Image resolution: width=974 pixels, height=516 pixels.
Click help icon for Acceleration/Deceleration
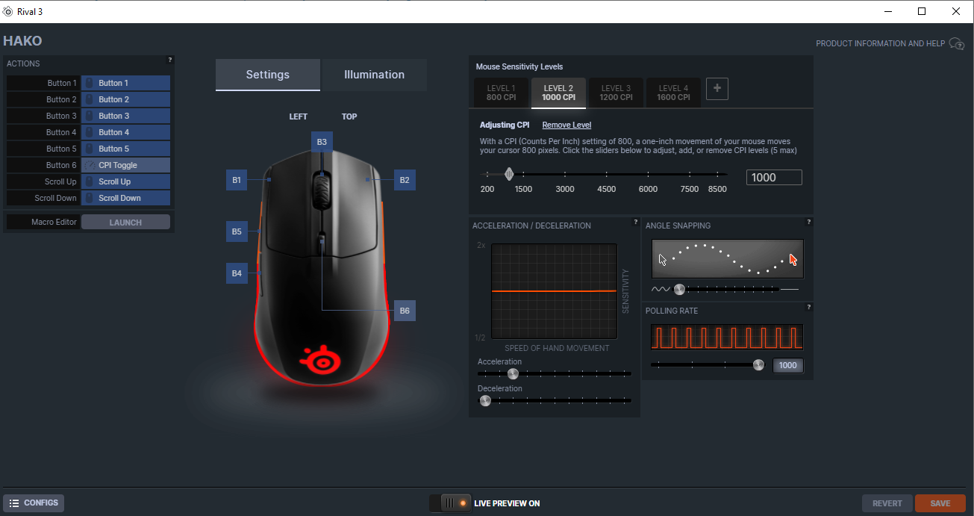[636, 222]
